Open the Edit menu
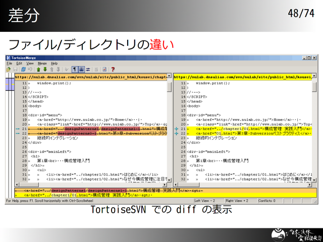Viewport: 323px width, 242px height. [x=19, y=64]
